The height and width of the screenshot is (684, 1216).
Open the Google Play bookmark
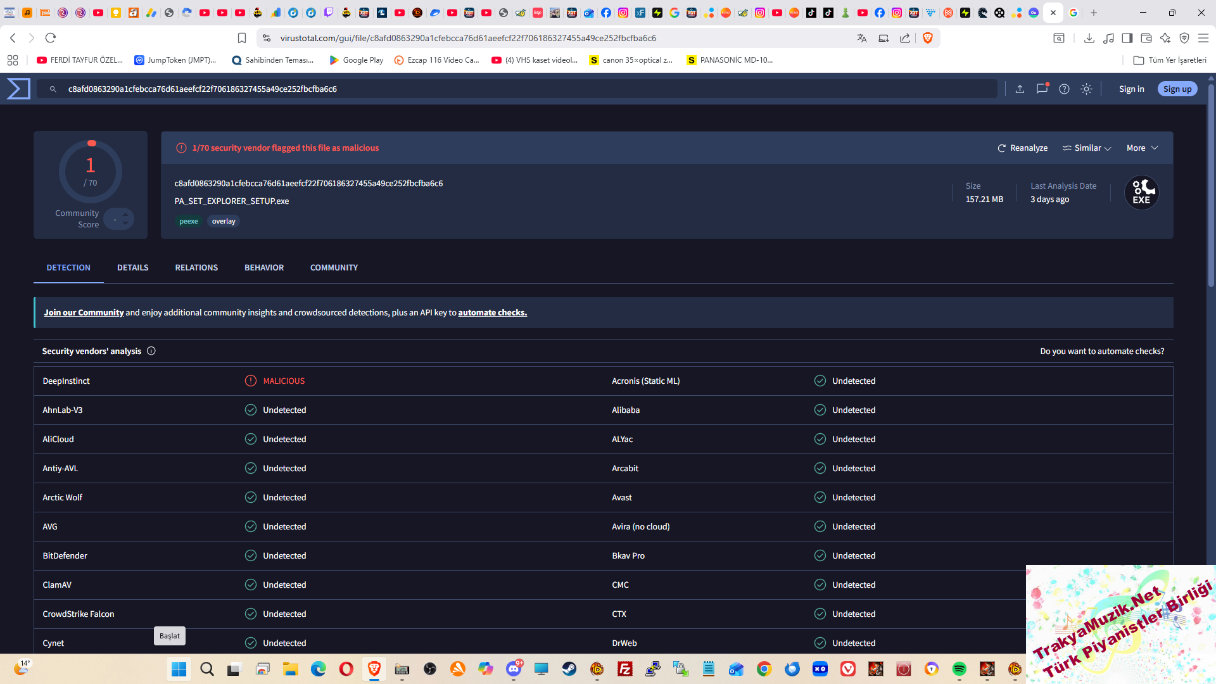(x=357, y=60)
